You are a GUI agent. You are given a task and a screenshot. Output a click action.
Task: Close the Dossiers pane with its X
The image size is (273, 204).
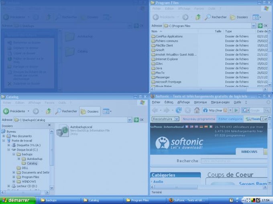tap(49, 125)
